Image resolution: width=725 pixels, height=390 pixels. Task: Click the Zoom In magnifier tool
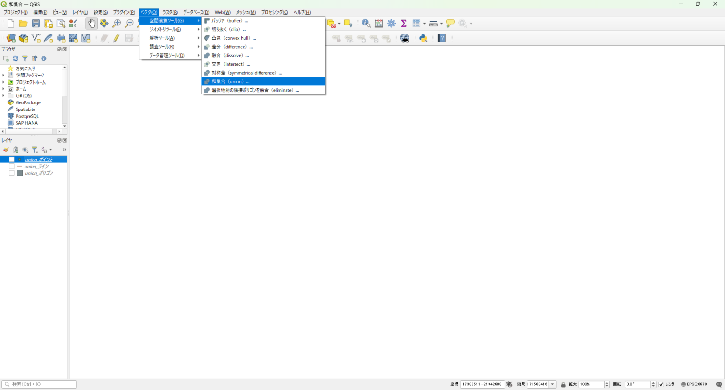117,24
